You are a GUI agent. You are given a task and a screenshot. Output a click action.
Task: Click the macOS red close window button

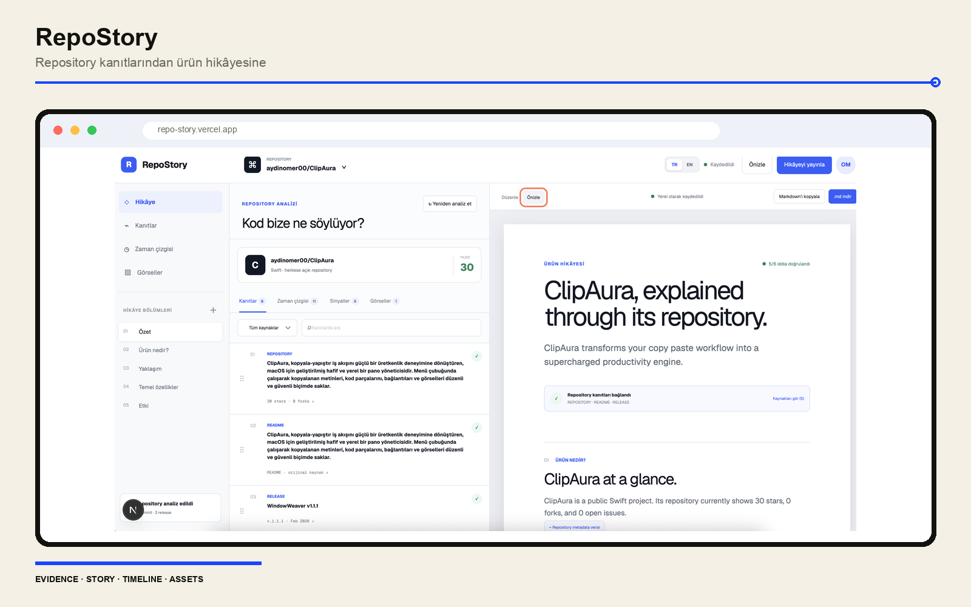58,130
